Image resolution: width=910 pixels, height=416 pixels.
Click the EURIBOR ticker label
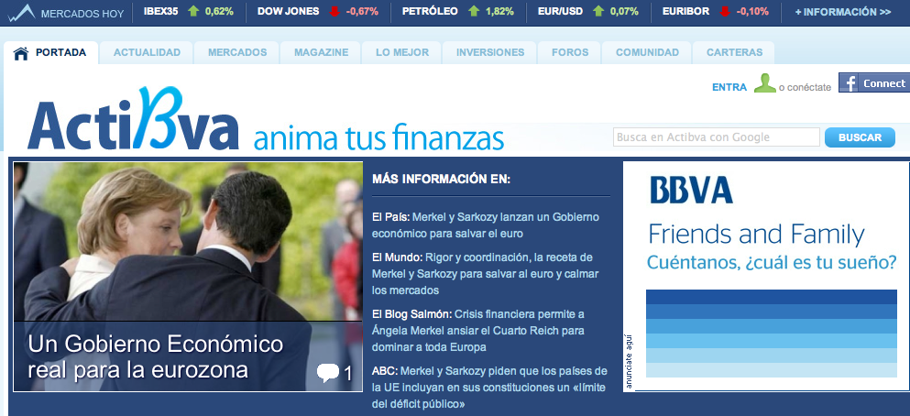coord(685,12)
